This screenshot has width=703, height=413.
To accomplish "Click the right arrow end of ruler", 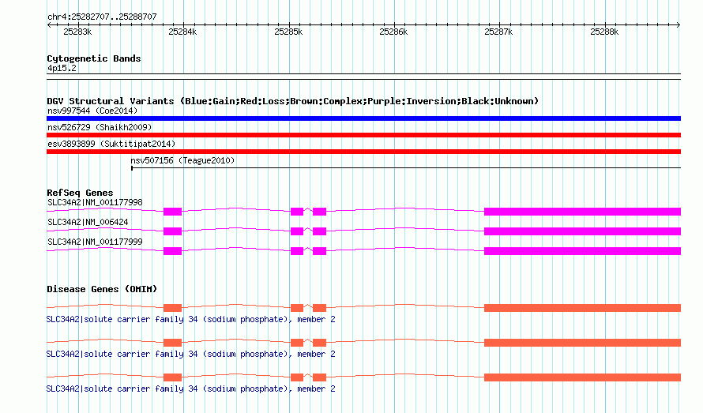I will (x=679, y=24).
